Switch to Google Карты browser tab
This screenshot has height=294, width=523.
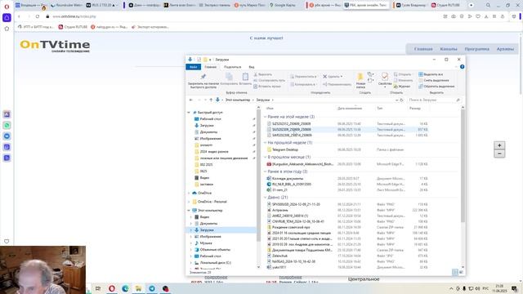coord(283,5)
